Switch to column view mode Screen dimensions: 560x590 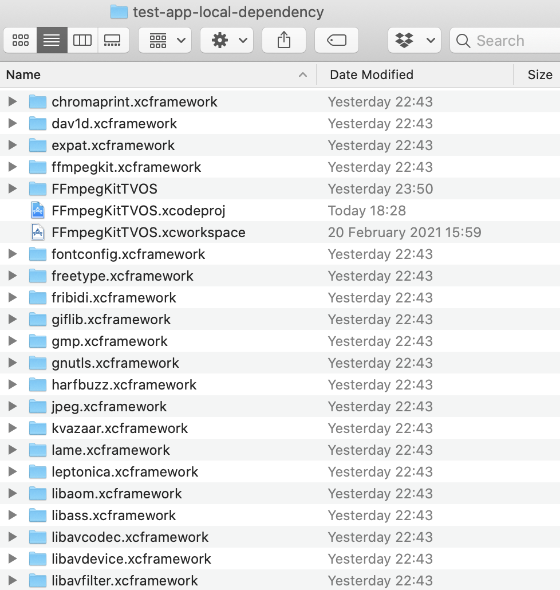coord(82,41)
